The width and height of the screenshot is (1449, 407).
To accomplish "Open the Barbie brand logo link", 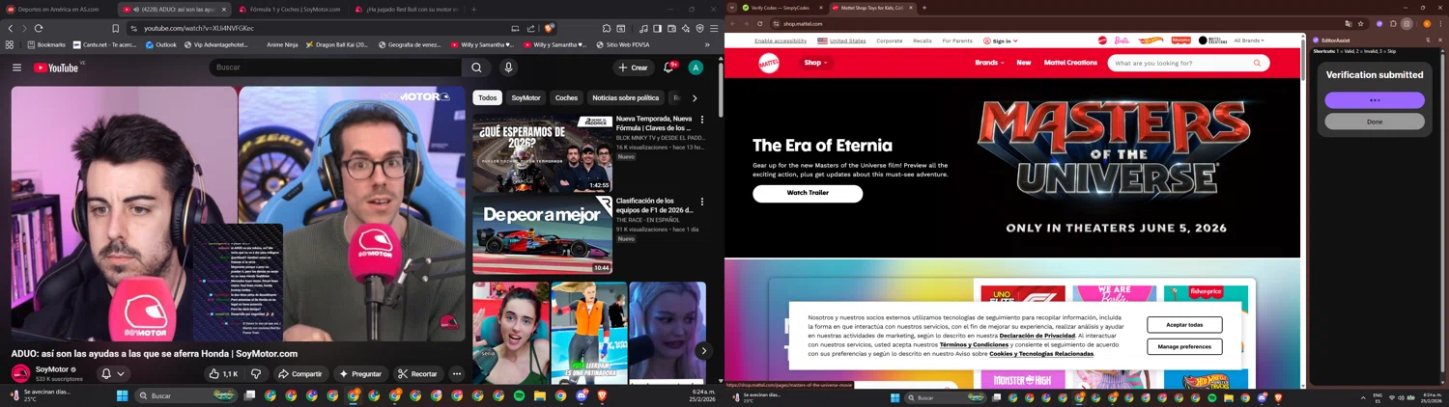I will click(x=1122, y=41).
